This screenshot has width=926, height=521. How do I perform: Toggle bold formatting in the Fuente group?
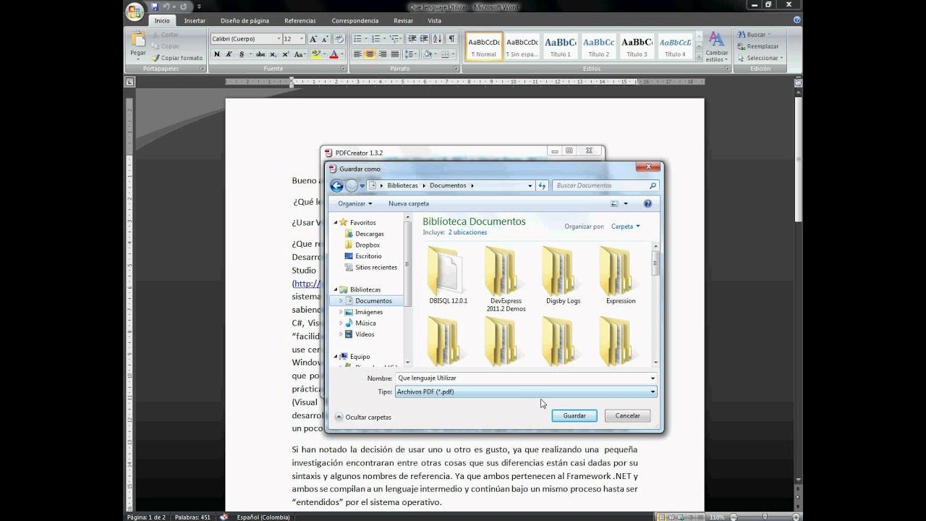point(216,54)
